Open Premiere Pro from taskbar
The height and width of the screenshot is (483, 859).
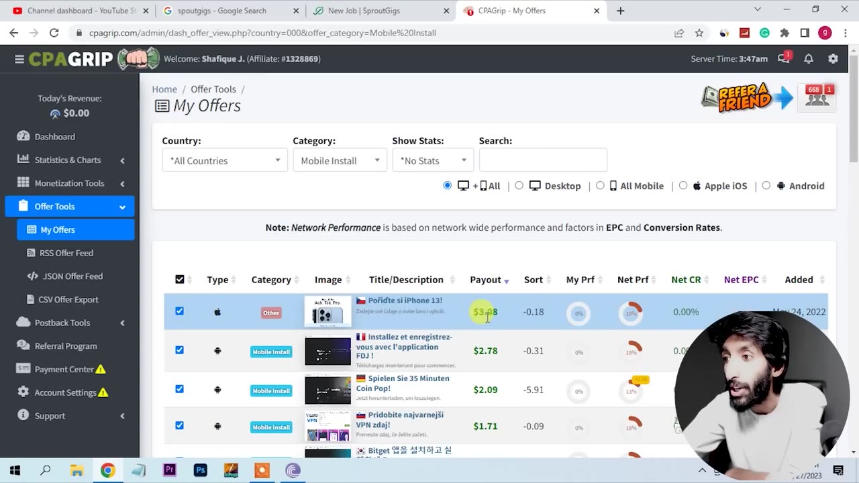tap(169, 470)
